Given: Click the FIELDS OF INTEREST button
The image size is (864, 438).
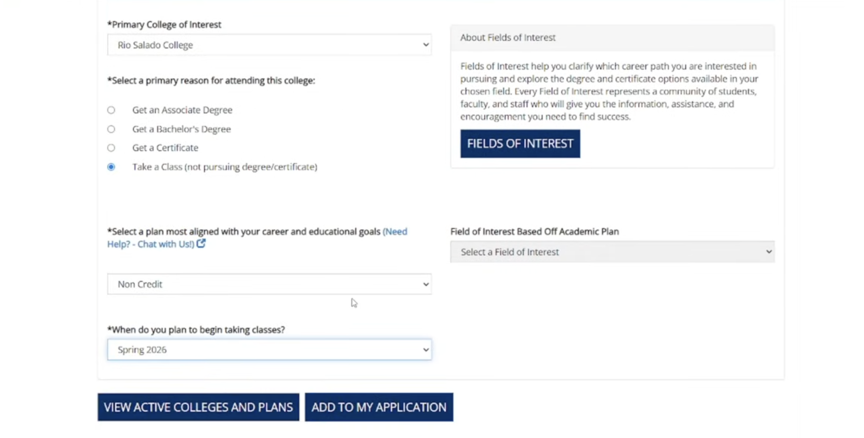Looking at the screenshot, I should click(520, 144).
